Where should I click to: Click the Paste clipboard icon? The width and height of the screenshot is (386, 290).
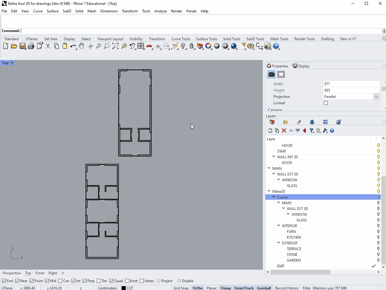(65, 46)
